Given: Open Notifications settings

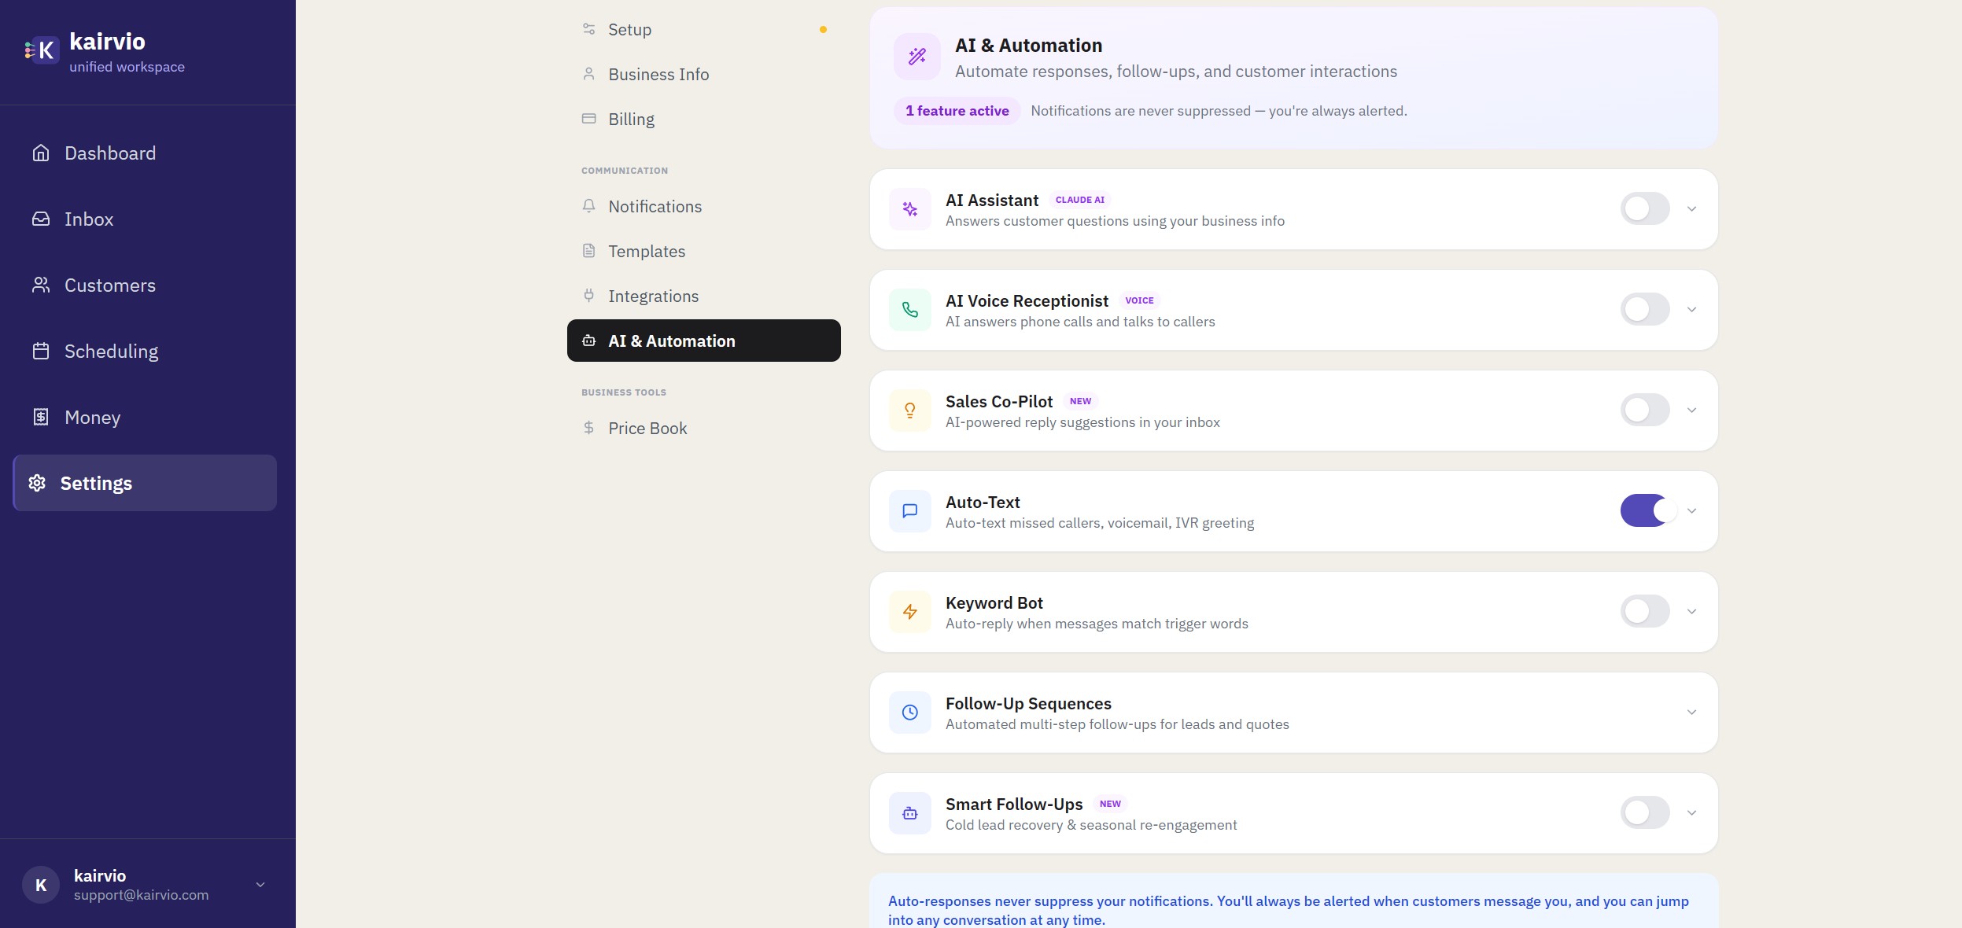Looking at the screenshot, I should pyautogui.click(x=704, y=206).
